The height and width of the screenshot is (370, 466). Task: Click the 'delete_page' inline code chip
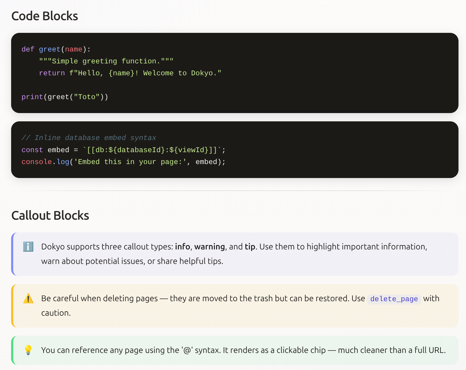[394, 299]
